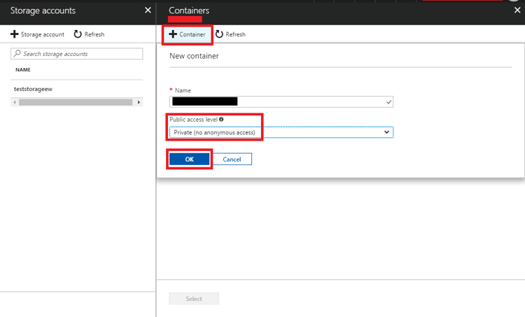Viewport: 525px width, 317px height.
Task: Click the Containers blade title
Action: [189, 10]
